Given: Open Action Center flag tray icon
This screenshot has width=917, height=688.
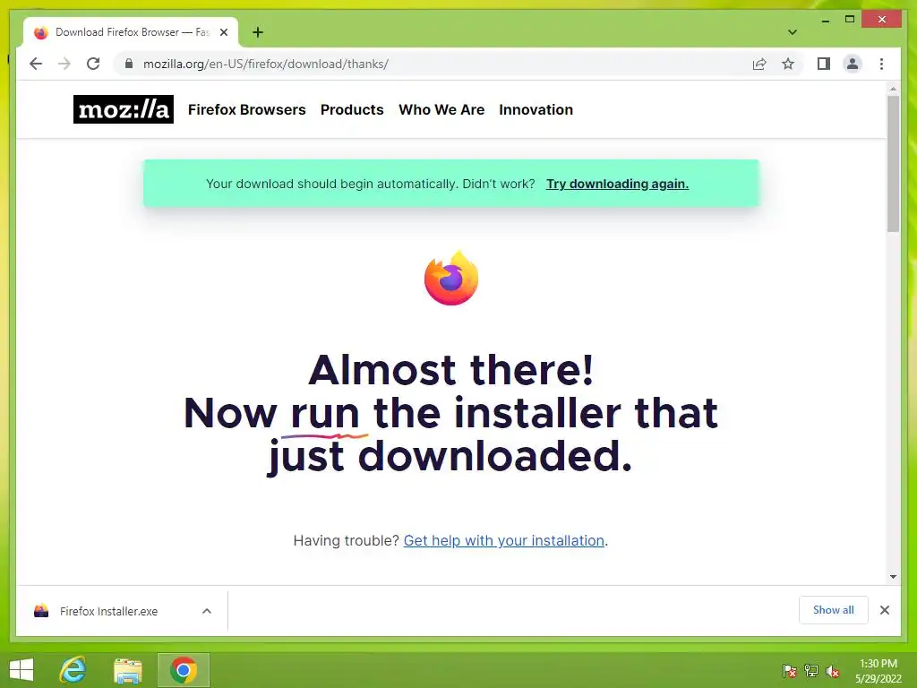Looking at the screenshot, I should click(789, 671).
